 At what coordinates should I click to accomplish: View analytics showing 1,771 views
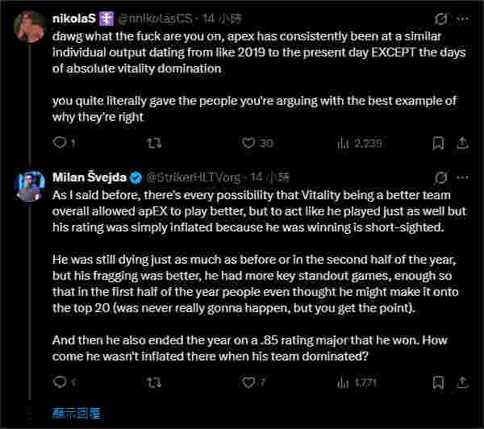341,382
